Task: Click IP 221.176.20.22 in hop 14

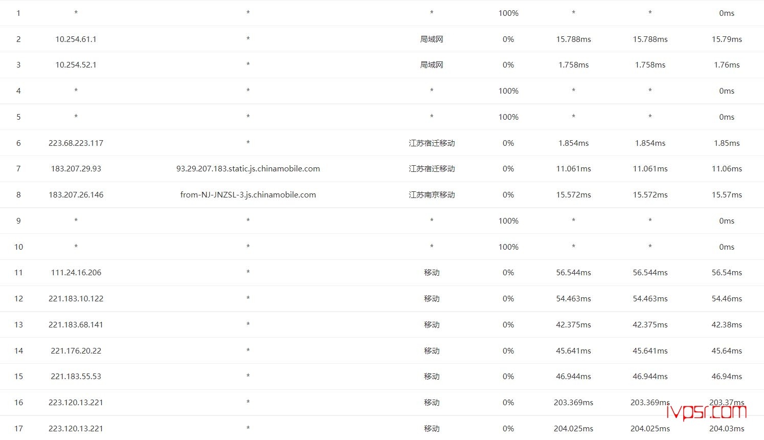Action: tap(76, 351)
